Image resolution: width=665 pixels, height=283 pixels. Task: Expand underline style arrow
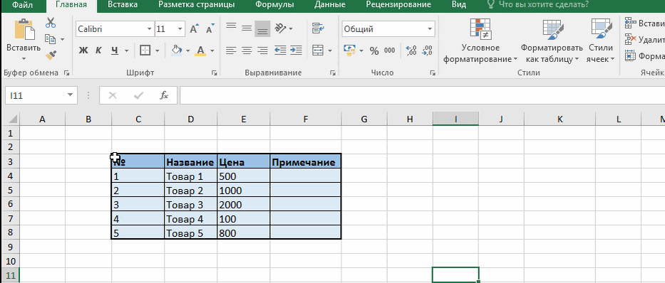pos(126,50)
